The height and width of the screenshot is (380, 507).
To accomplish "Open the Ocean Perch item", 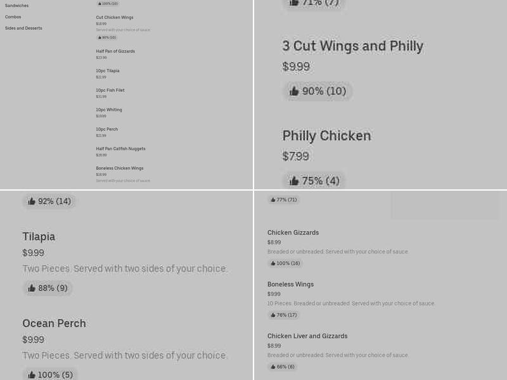I will tap(55, 323).
